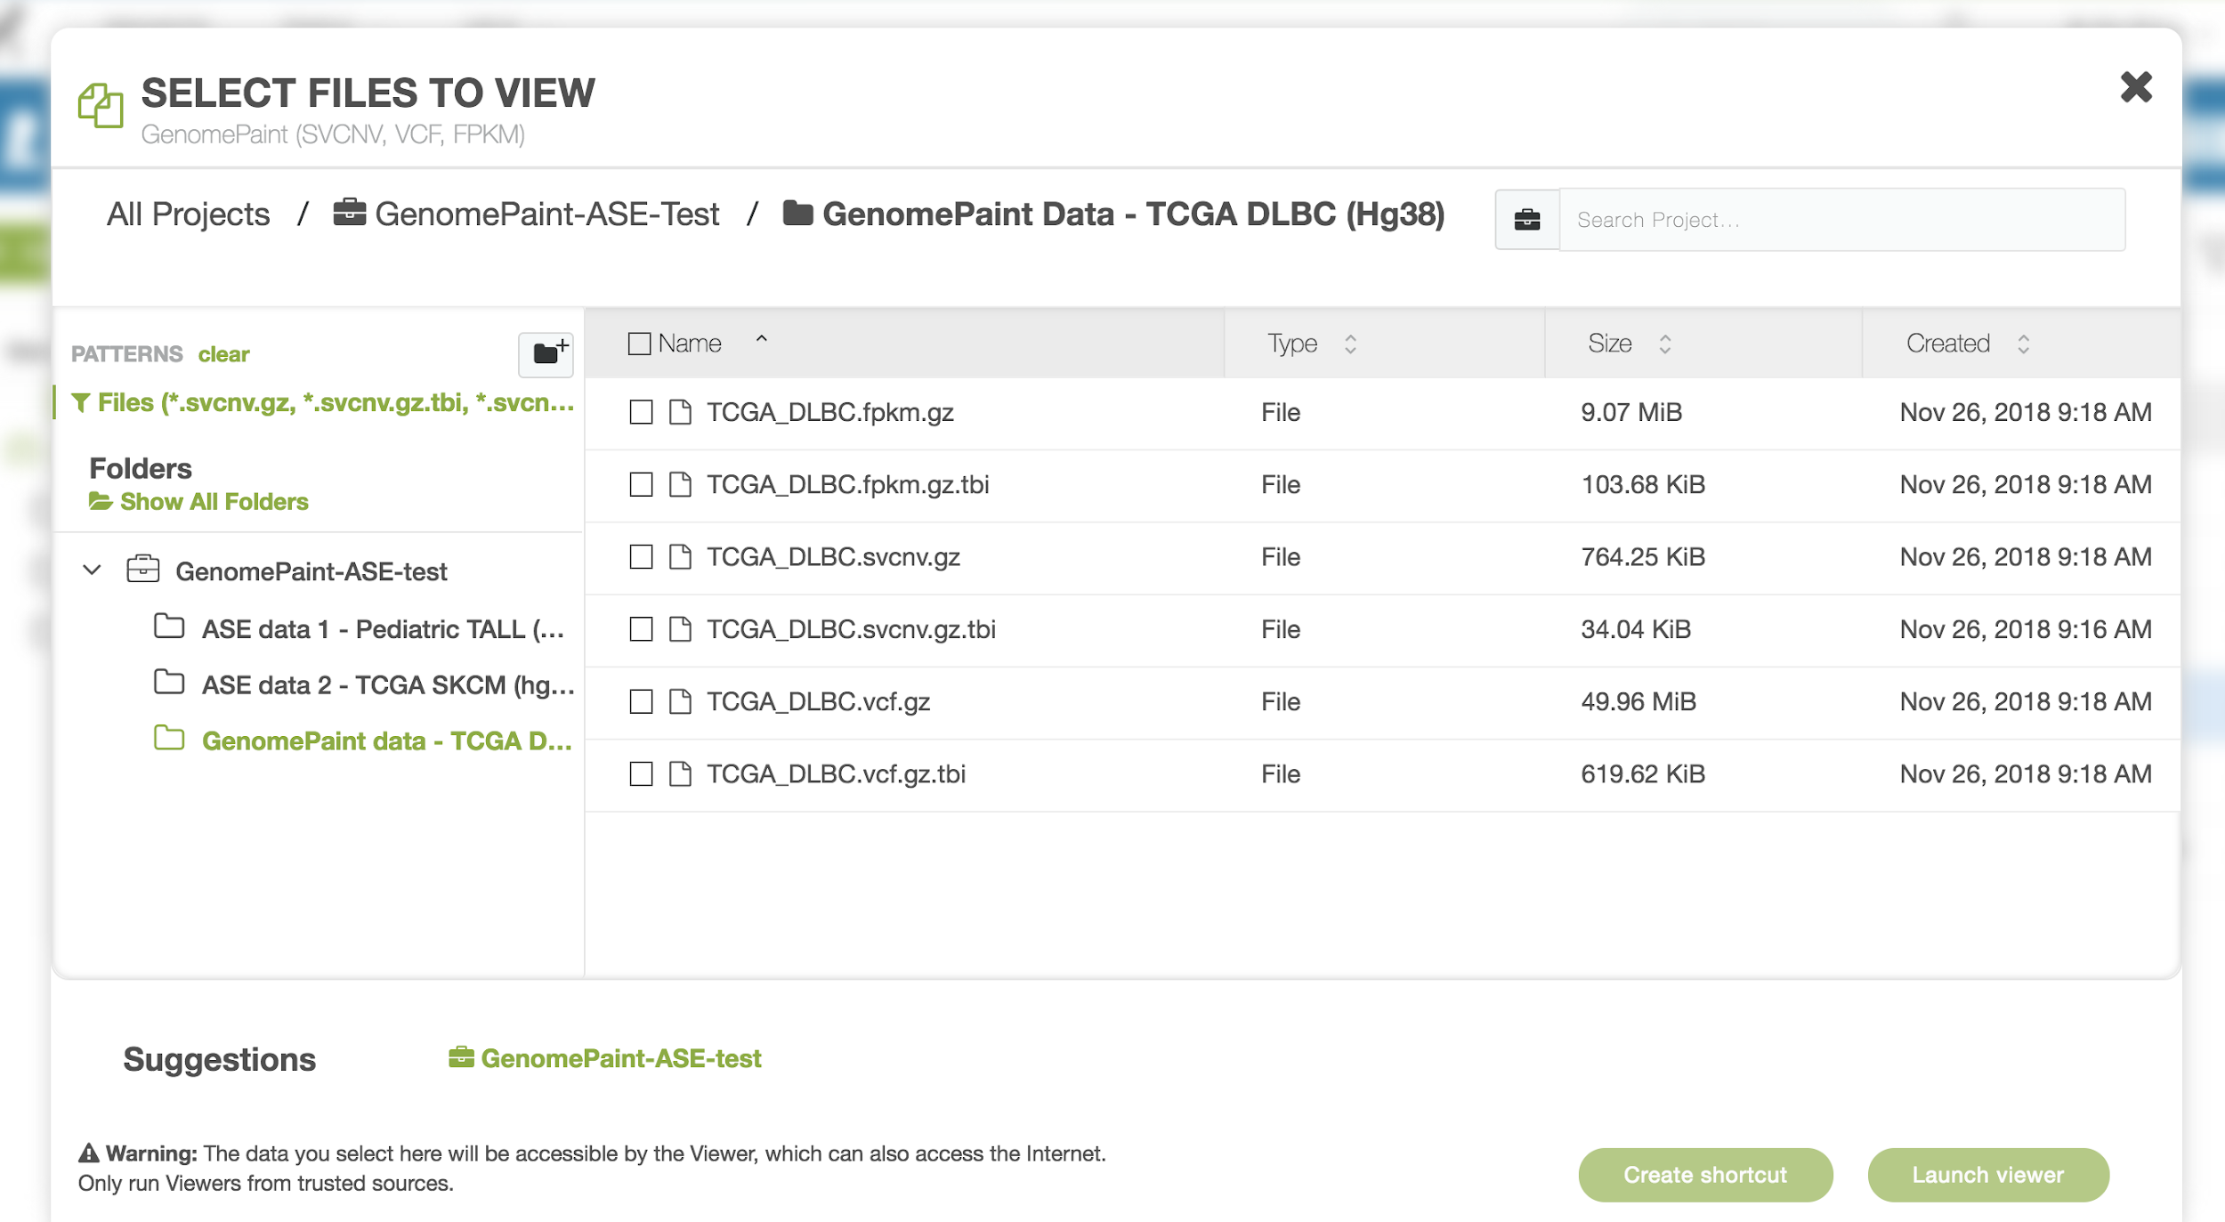Click the project briefcase icon beside search field
Image resolution: width=2225 pixels, height=1222 pixels.
[1527, 219]
